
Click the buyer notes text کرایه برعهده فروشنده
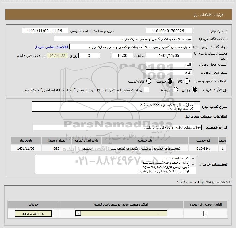click(x=166, y=163)
